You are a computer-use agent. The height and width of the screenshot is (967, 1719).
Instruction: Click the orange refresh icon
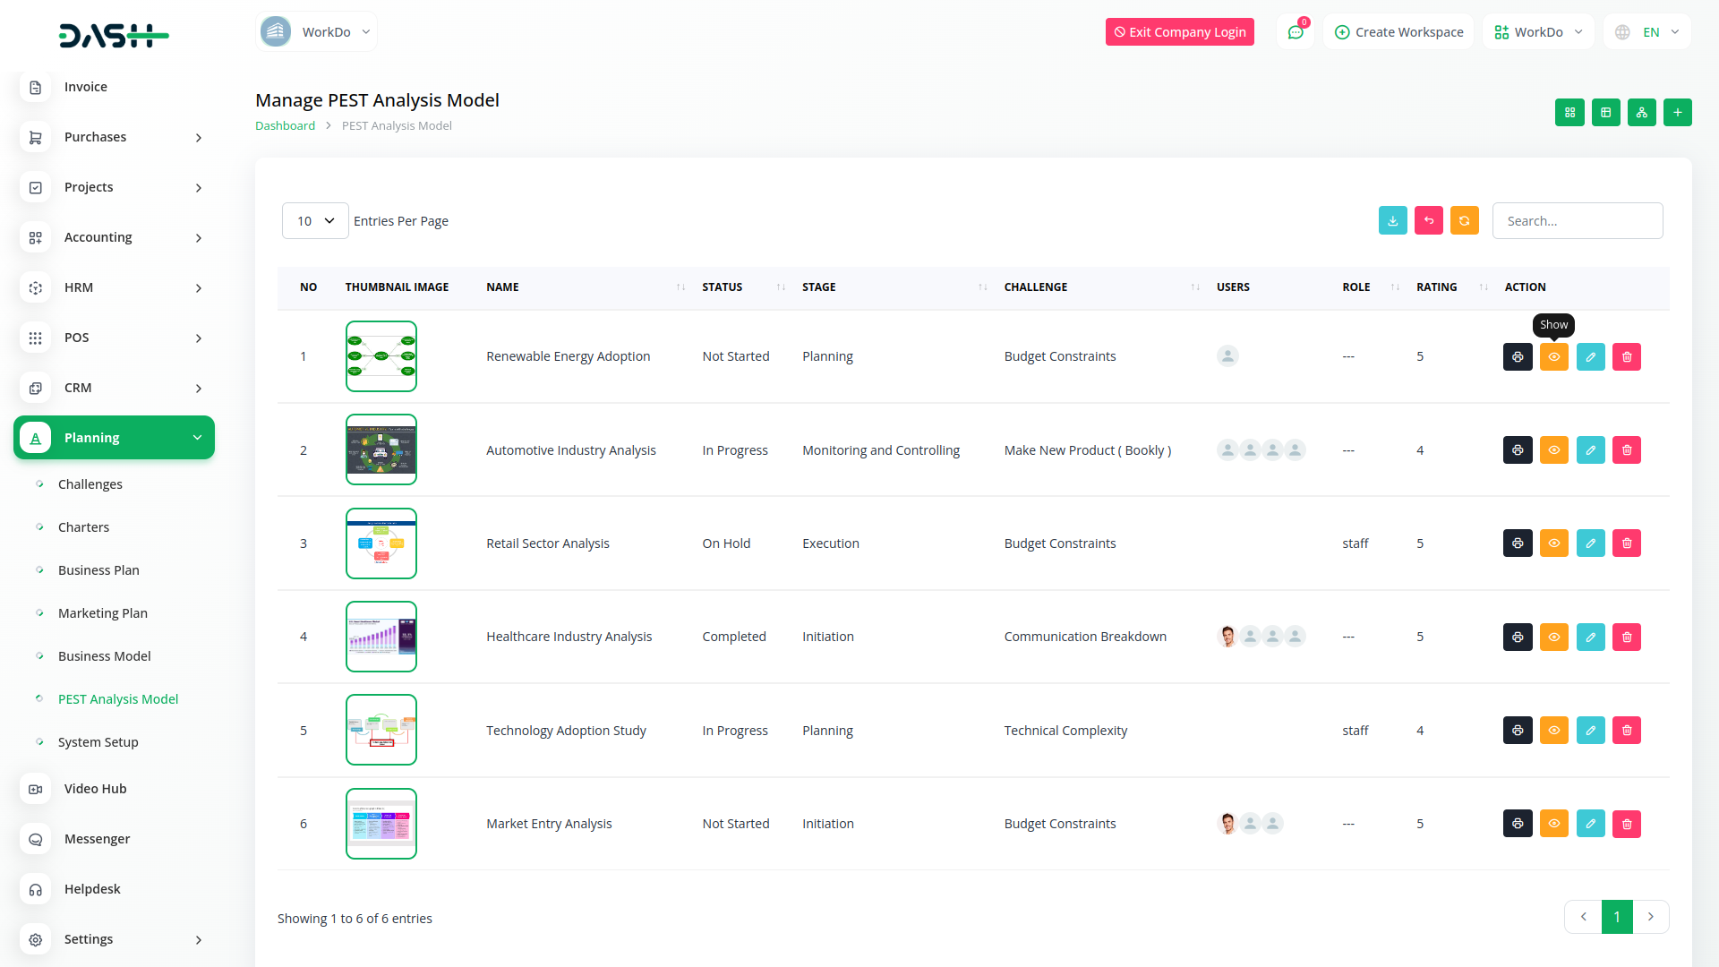coord(1464,221)
